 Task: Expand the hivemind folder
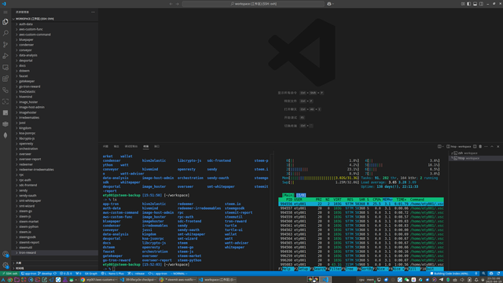pyautogui.click(x=55, y=97)
